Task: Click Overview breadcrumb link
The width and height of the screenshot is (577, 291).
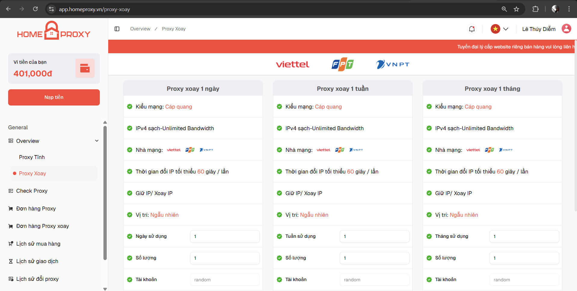Action: click(140, 29)
